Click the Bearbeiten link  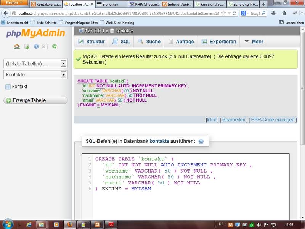(234, 120)
